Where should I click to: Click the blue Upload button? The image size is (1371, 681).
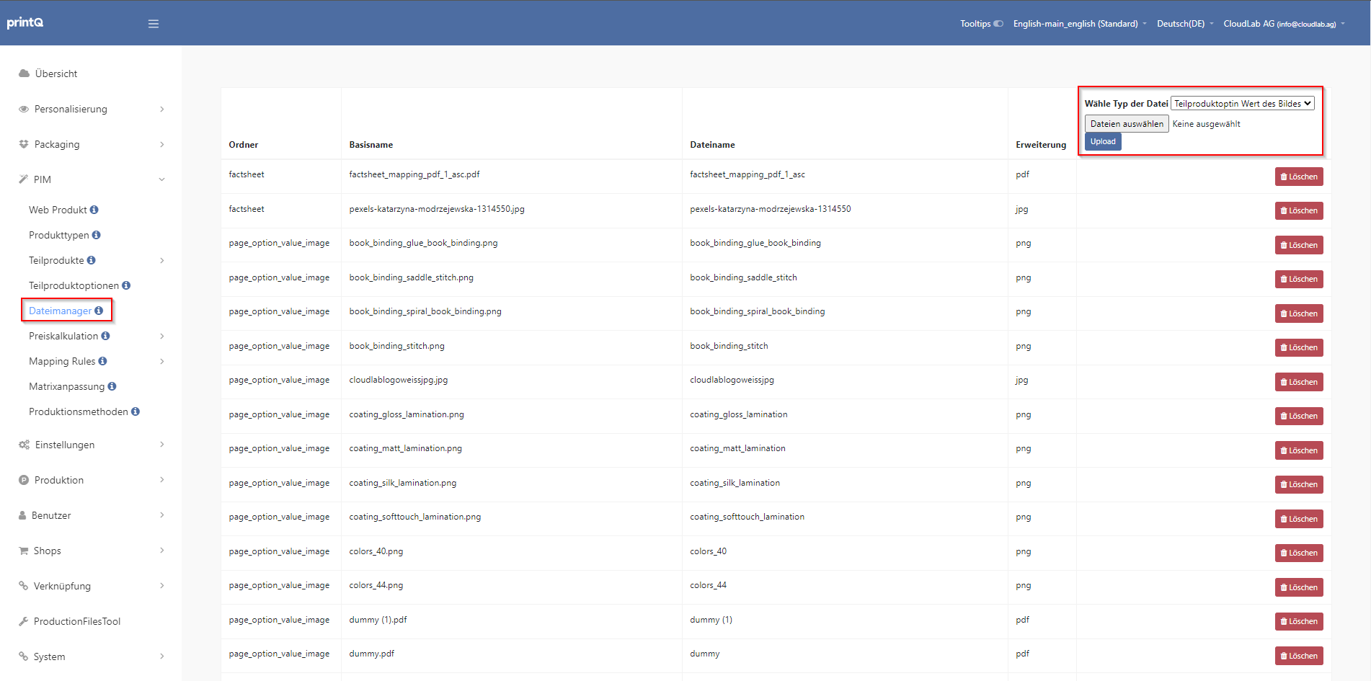click(x=1103, y=141)
